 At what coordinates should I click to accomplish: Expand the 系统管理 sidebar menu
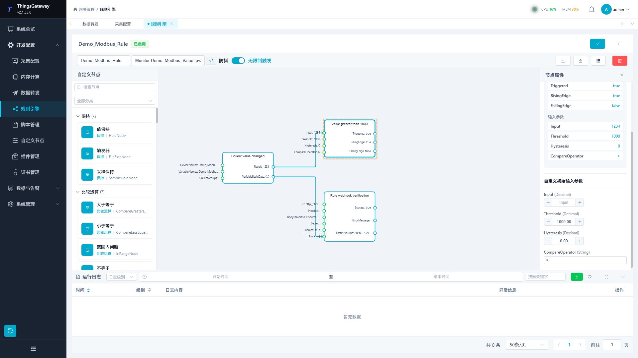pyautogui.click(x=33, y=204)
